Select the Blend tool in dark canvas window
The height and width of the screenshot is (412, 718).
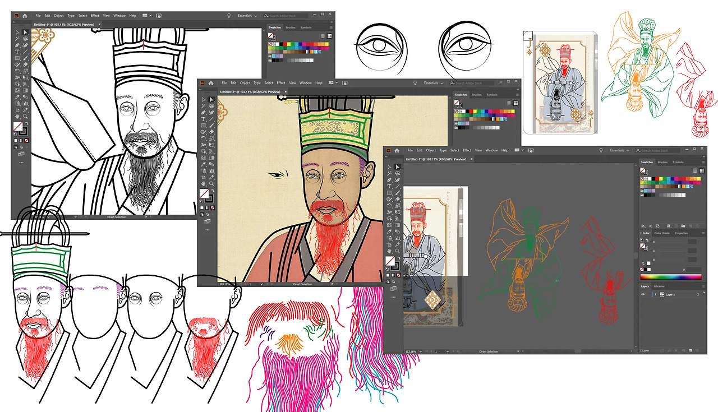coord(398,232)
